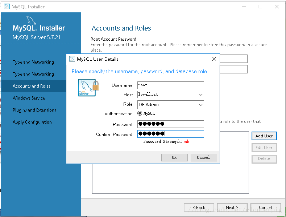Confirm user details with OK button
The image size is (286, 217).
pos(174,157)
